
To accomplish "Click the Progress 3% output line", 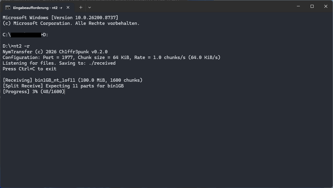I will (33, 92).
